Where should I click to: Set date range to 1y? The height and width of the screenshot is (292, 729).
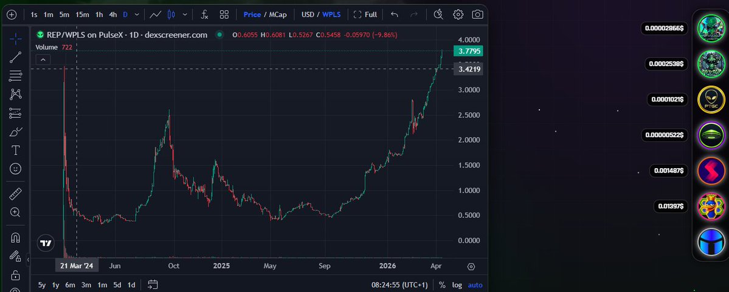point(56,285)
